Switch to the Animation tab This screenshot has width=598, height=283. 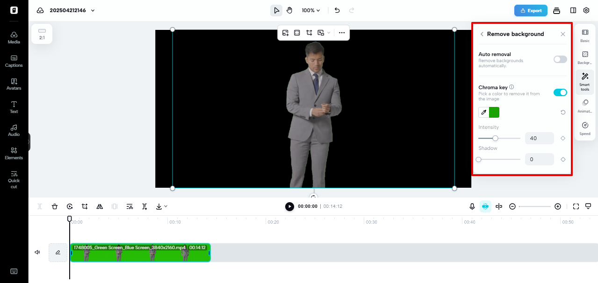585,106
